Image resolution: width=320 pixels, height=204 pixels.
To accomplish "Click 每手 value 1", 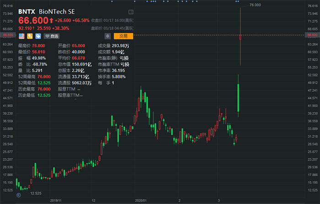I will pyautogui.click(x=113, y=83).
